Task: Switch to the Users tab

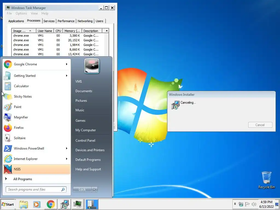Action: tap(100, 21)
